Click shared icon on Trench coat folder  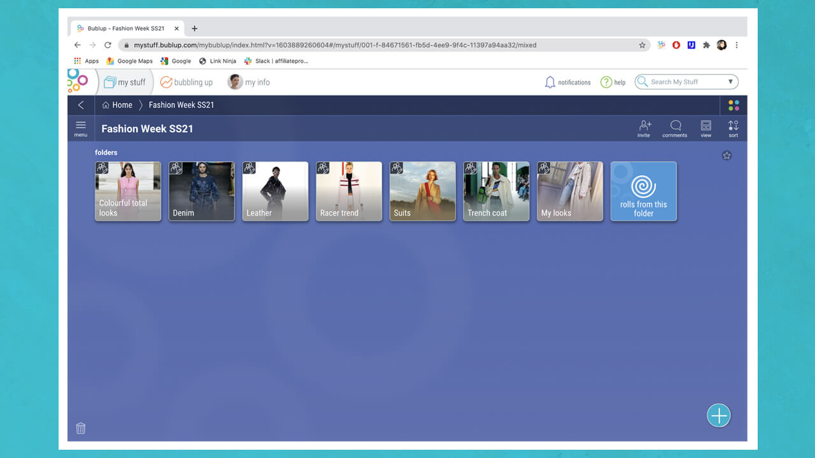pos(471,168)
